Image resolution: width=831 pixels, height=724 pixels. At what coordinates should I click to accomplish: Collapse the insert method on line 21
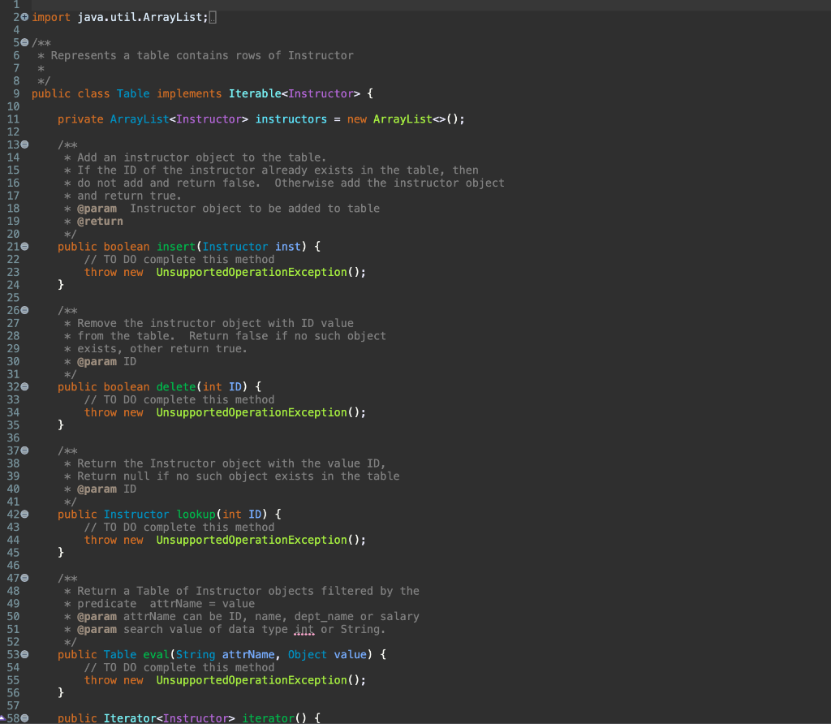pos(25,246)
